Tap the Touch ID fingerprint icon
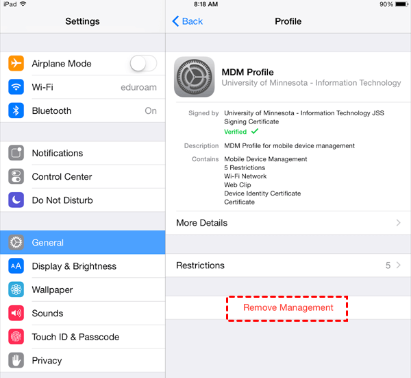This screenshot has width=411, height=378. click(x=16, y=337)
